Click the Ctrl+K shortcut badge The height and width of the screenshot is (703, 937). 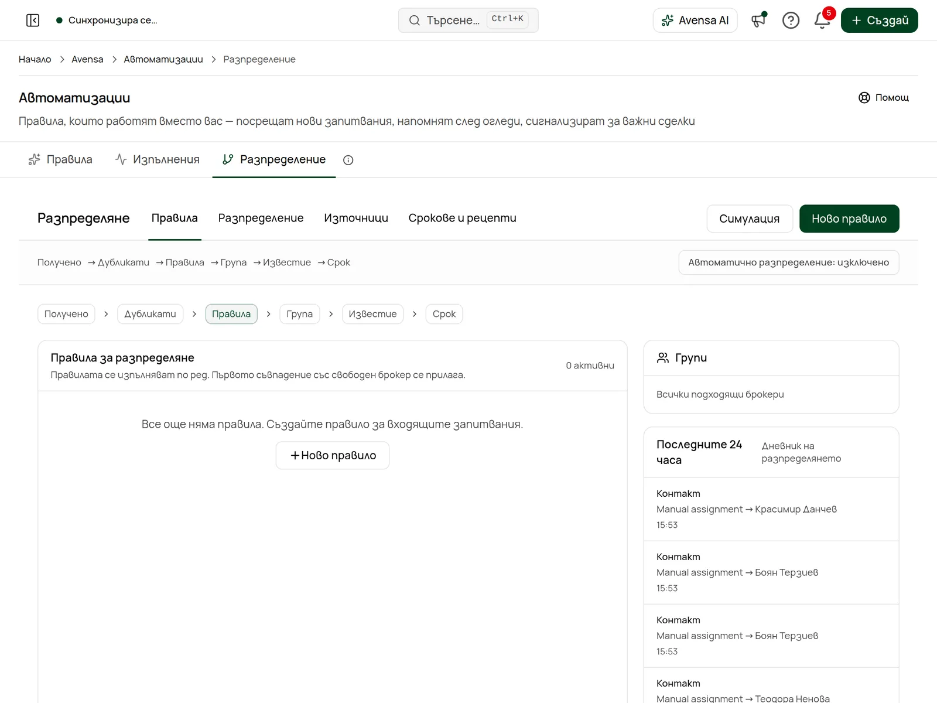coord(507,19)
